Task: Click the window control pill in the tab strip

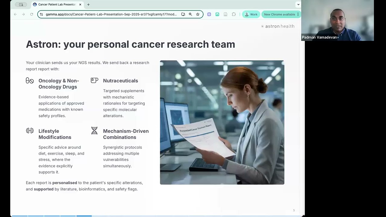Action: coord(21,5)
